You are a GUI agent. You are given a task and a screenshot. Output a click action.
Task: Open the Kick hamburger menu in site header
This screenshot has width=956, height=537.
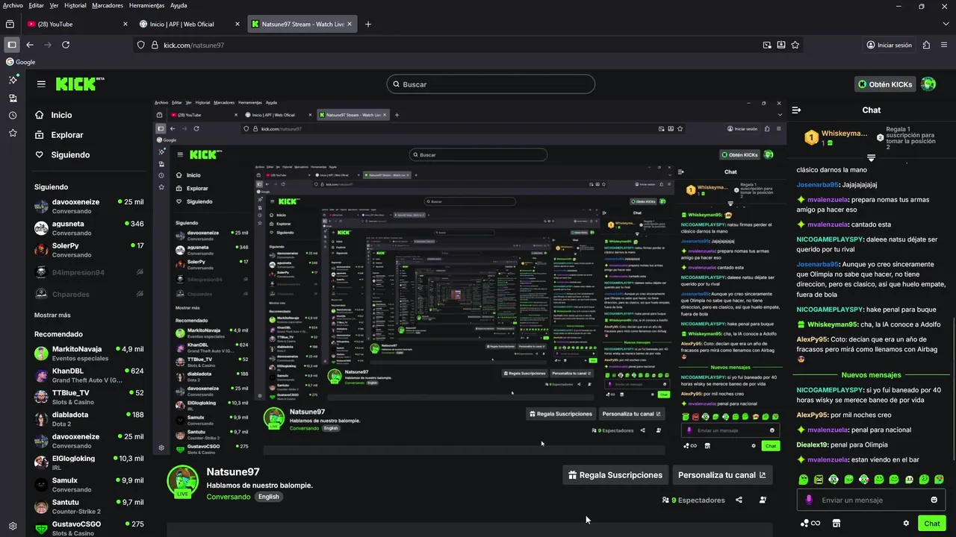pyautogui.click(x=41, y=84)
